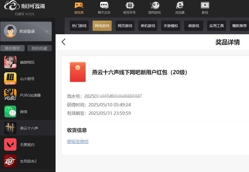The height and width of the screenshot is (172, 249).
Task: Launch the 生死狙击2 game icon
Action: coord(10,161)
